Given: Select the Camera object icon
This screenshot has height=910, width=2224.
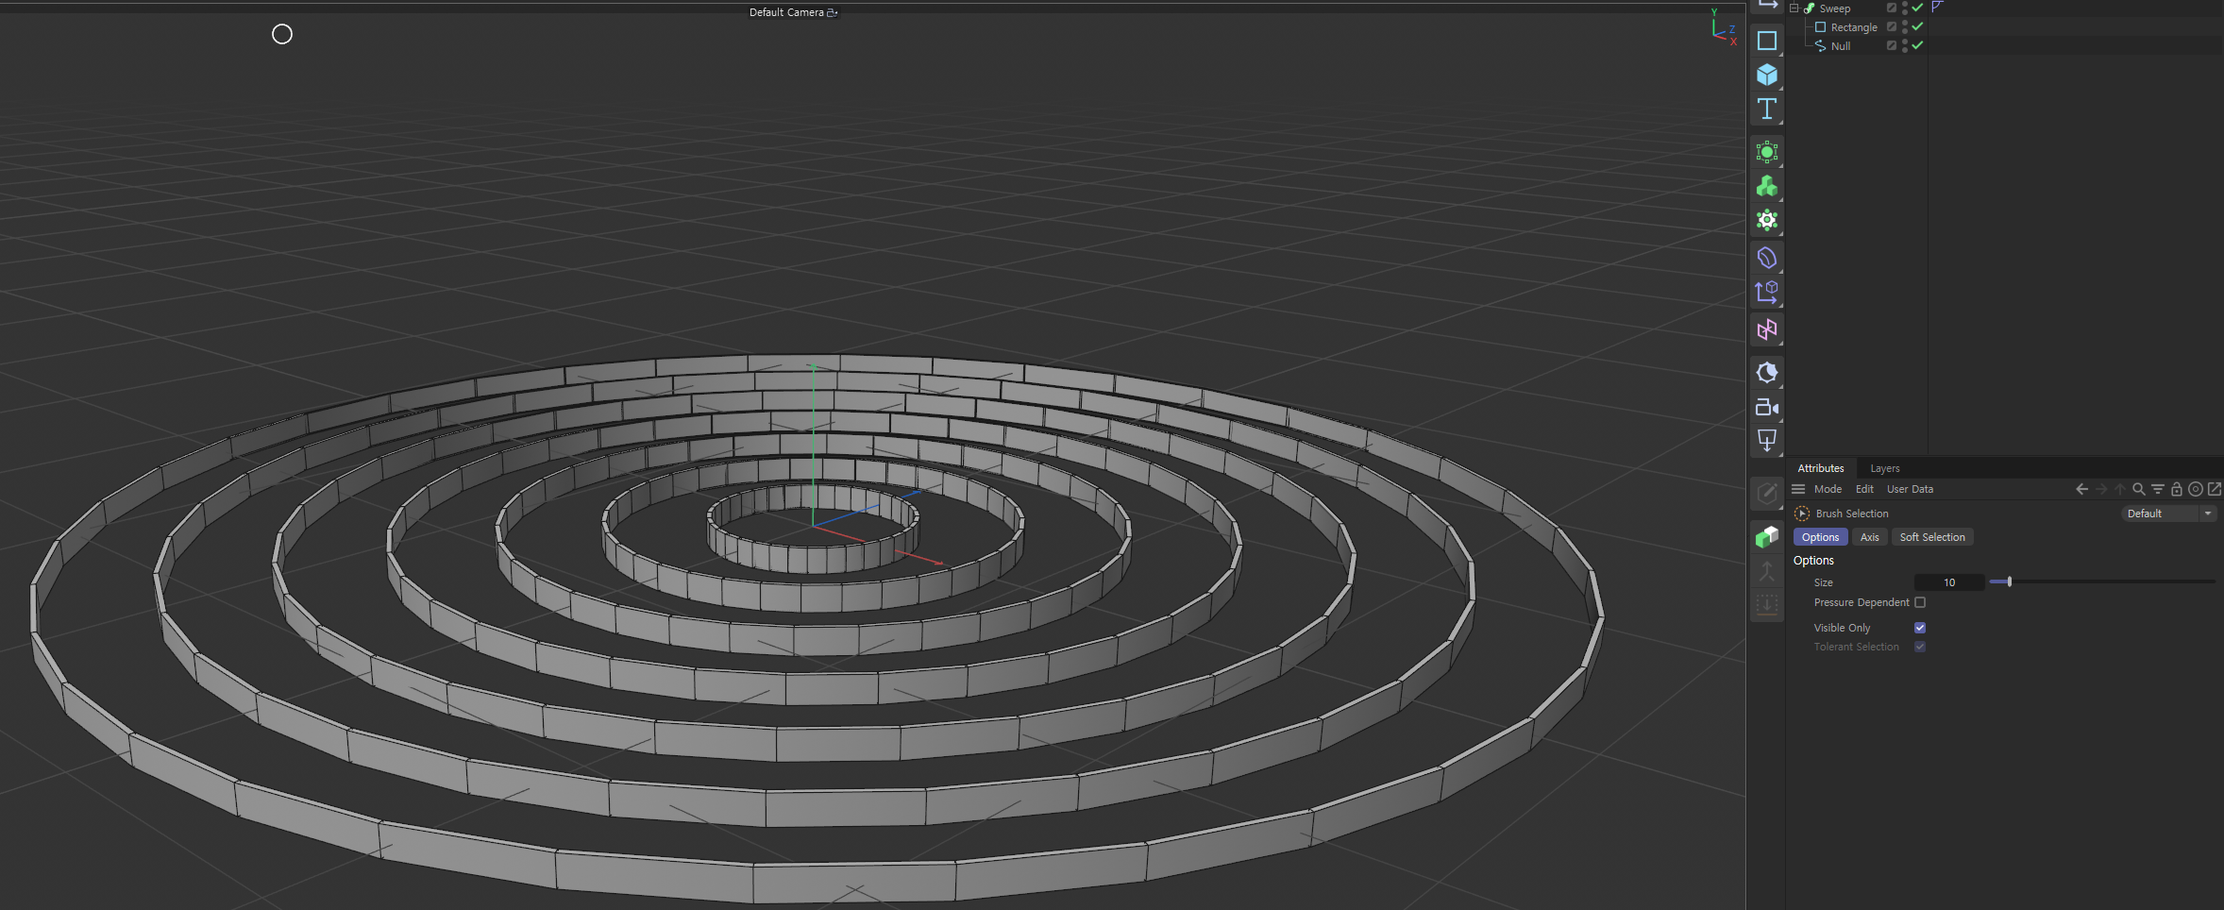Looking at the screenshot, I should (1766, 408).
